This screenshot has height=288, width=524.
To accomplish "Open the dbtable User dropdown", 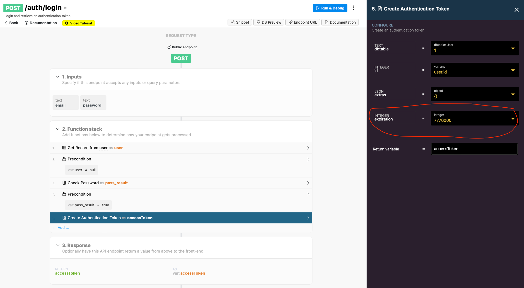I will click(475, 48).
